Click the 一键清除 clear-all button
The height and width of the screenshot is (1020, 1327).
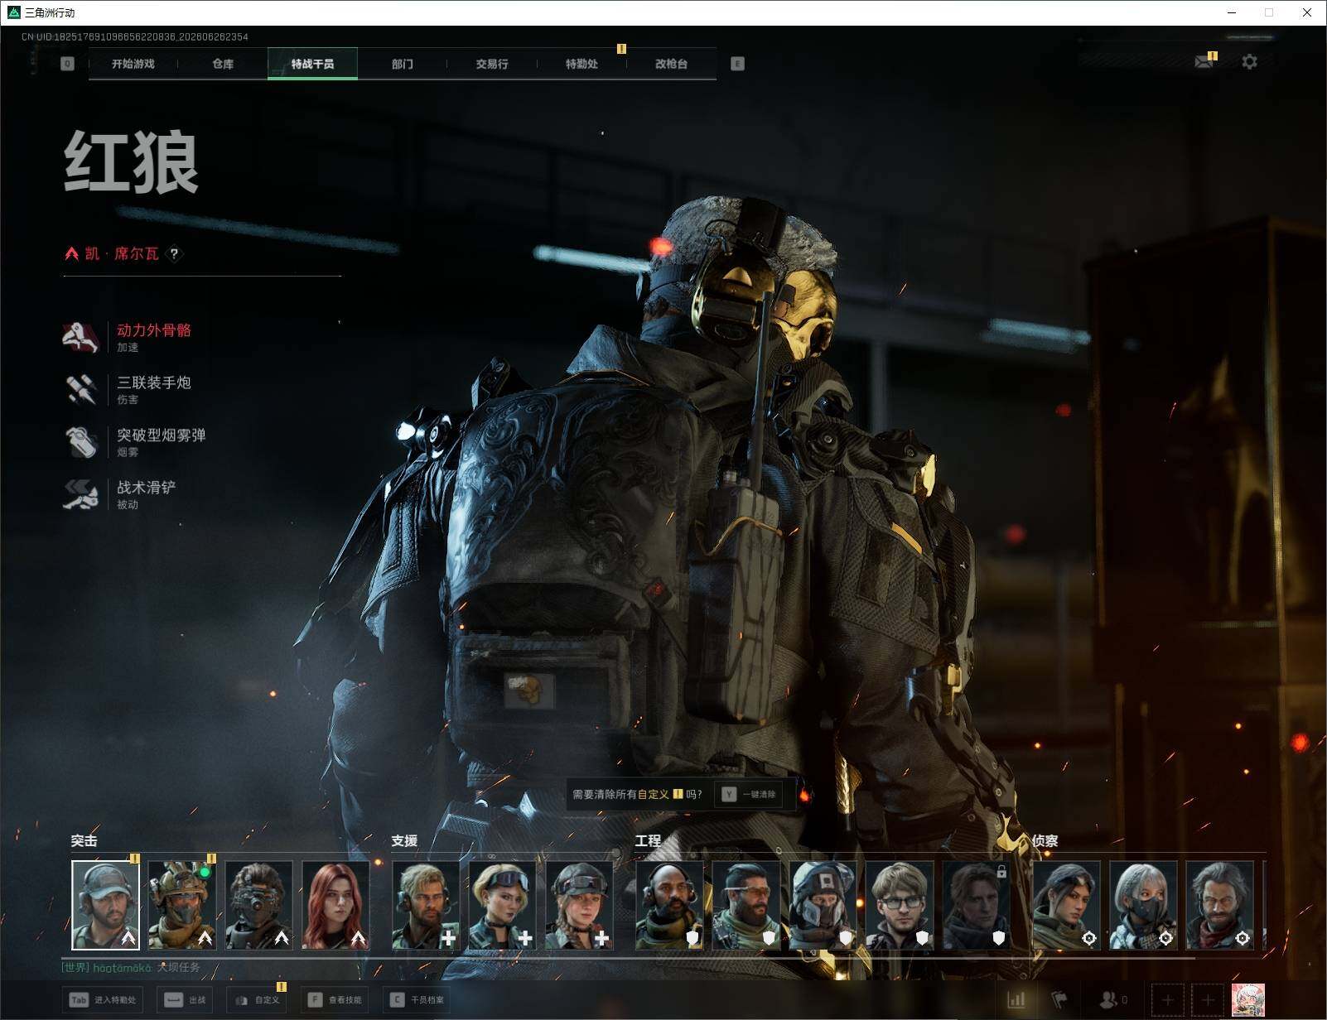750,794
